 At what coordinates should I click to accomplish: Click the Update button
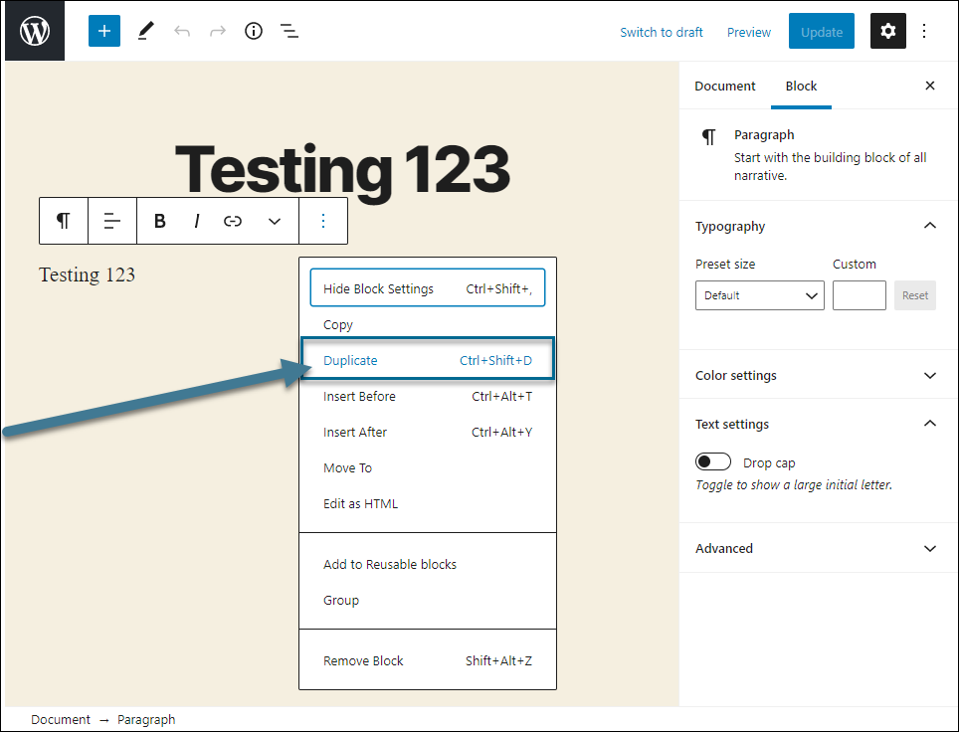[x=822, y=31]
